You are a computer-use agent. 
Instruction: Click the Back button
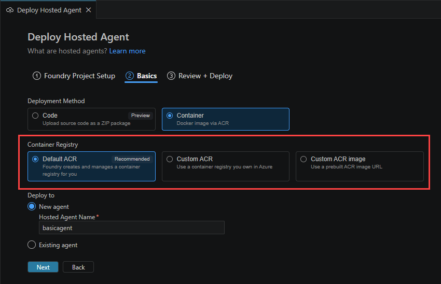click(78, 267)
